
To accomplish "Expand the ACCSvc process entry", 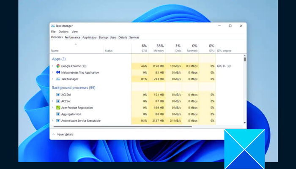I will (53, 101).
